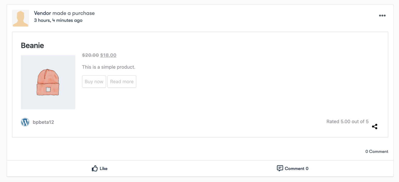
Task: Click the '3 hours, 4 minutes ago' timestamp
Action: pos(58,20)
